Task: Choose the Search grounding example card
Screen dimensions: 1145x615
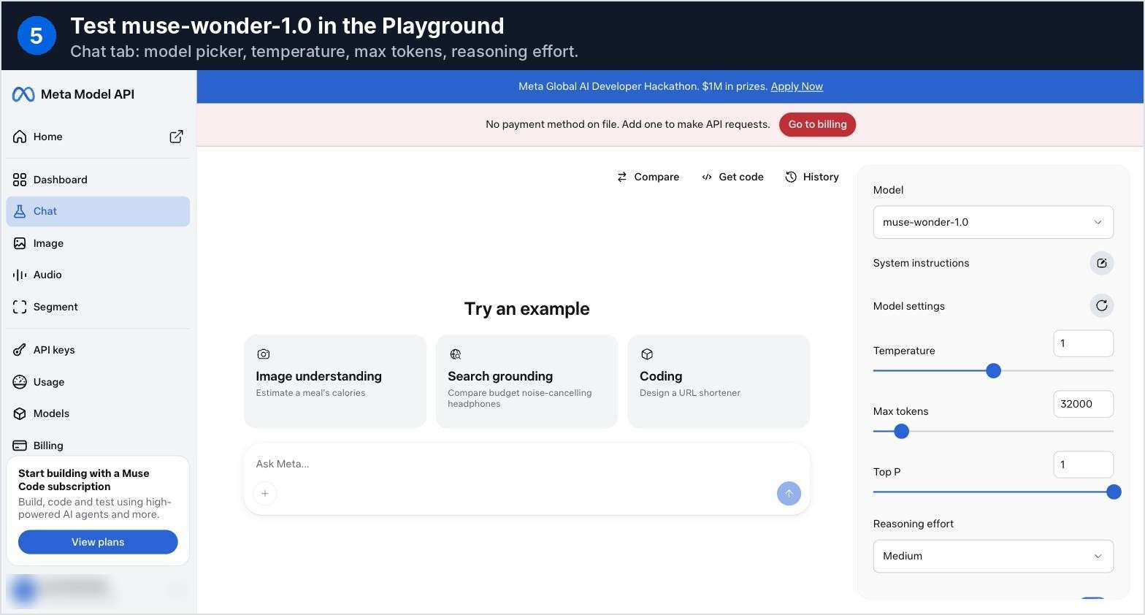Action: [x=526, y=381]
